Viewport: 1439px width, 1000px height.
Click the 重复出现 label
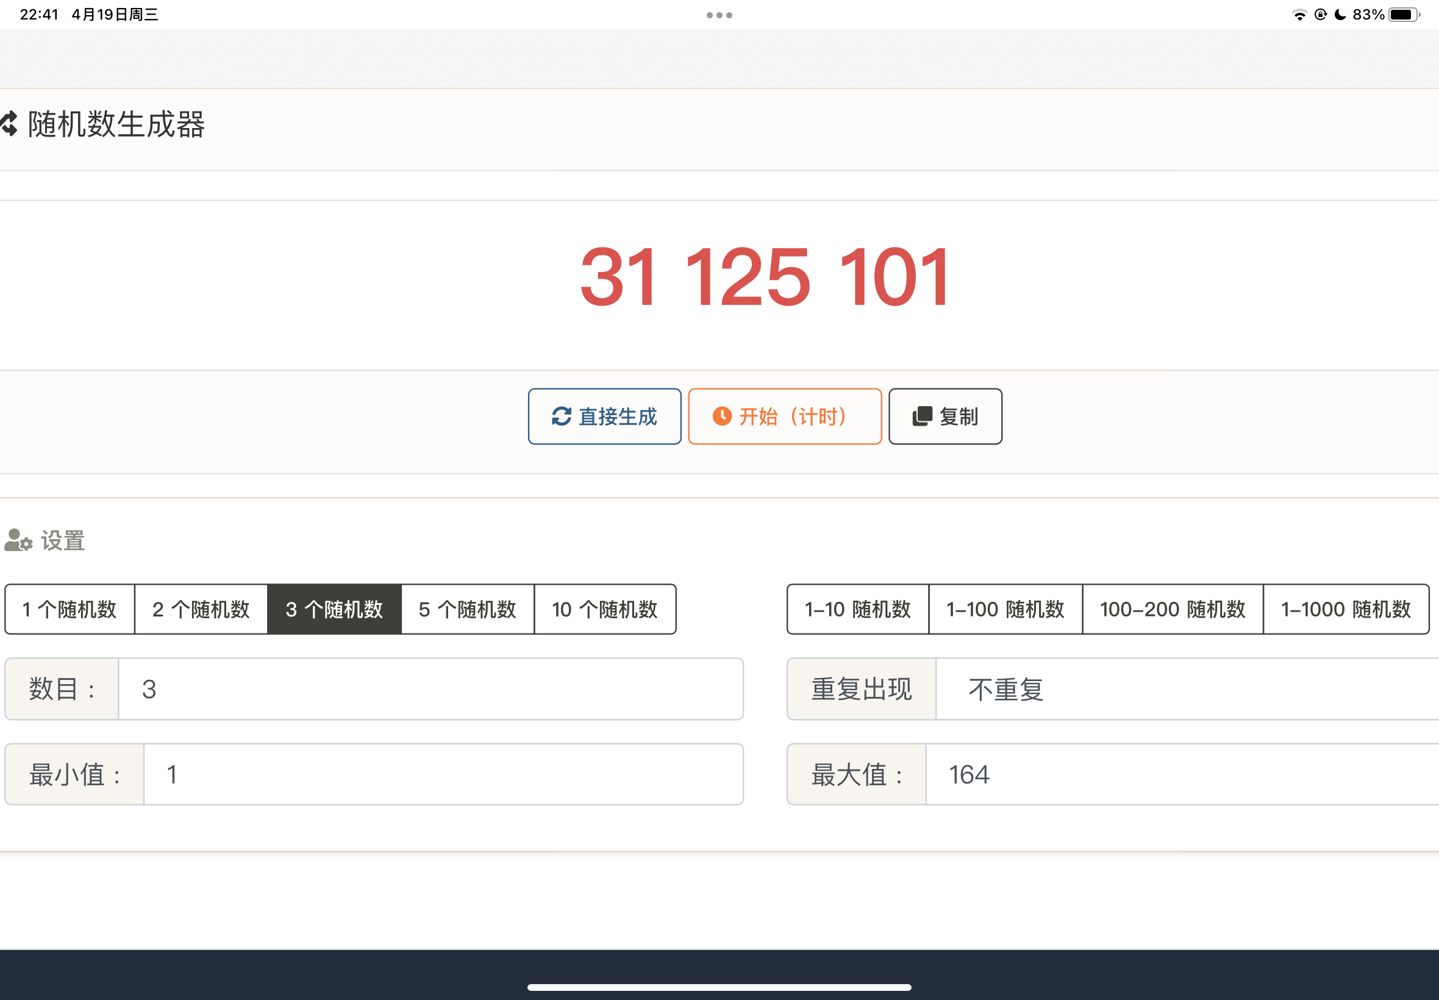pyautogui.click(x=862, y=689)
